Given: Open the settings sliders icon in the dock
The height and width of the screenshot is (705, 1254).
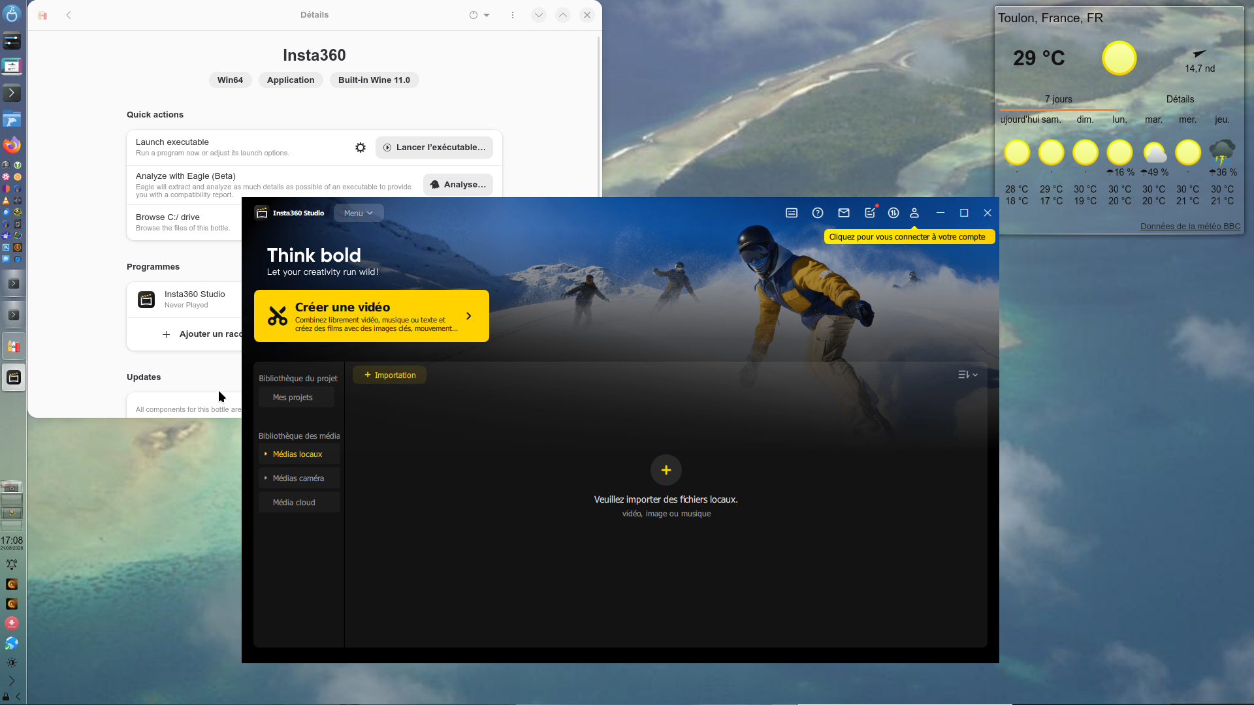Looking at the screenshot, I should coord(12,41).
